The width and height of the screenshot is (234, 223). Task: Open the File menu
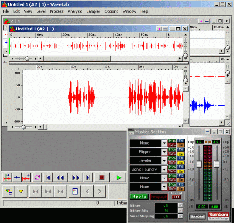(x=6, y=11)
